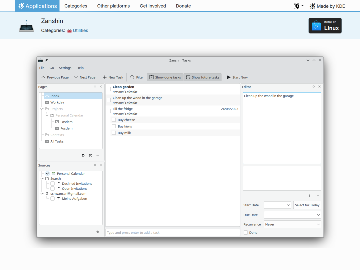Select All Tasks in Pages tree
The image size is (360, 270).
point(57,141)
